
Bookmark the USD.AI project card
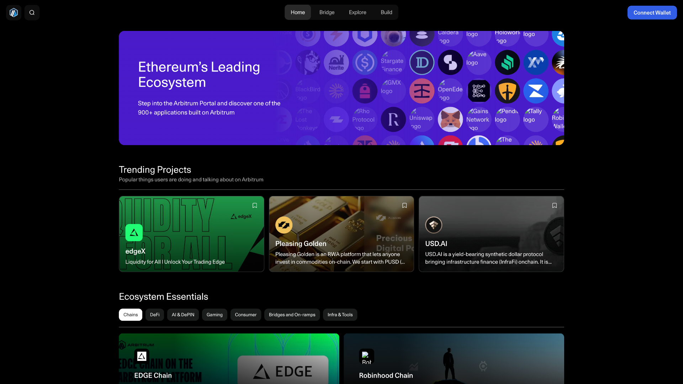[x=555, y=206]
